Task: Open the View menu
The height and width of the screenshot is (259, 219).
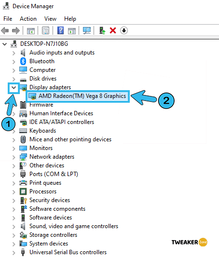Action: (x=50, y=19)
